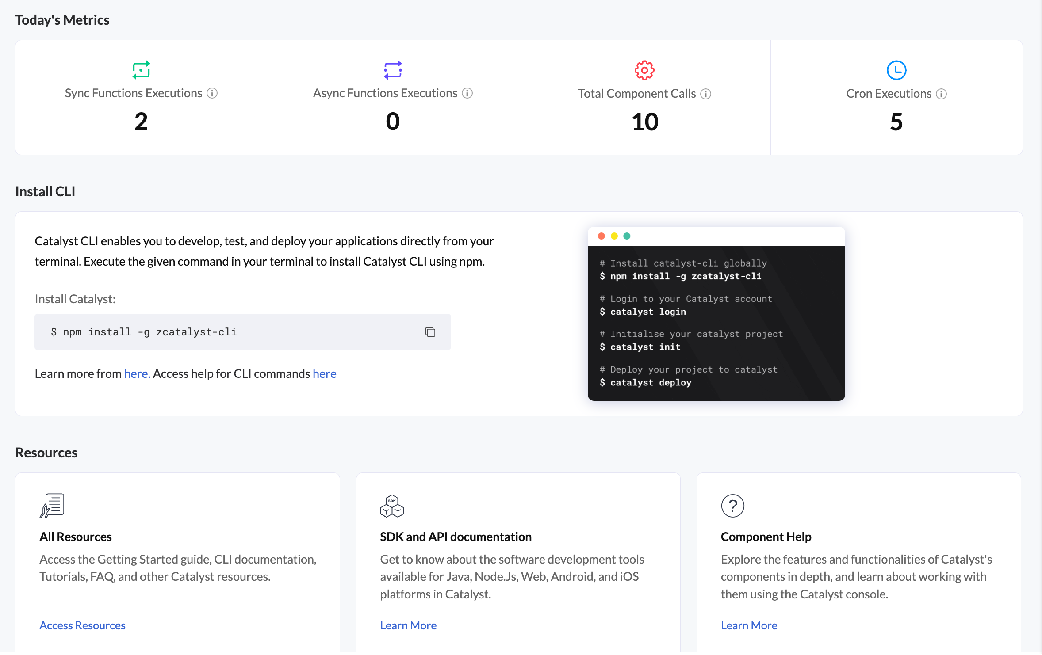Click the Today's Metrics heading
Image resolution: width=1042 pixels, height=655 pixels.
(x=62, y=20)
